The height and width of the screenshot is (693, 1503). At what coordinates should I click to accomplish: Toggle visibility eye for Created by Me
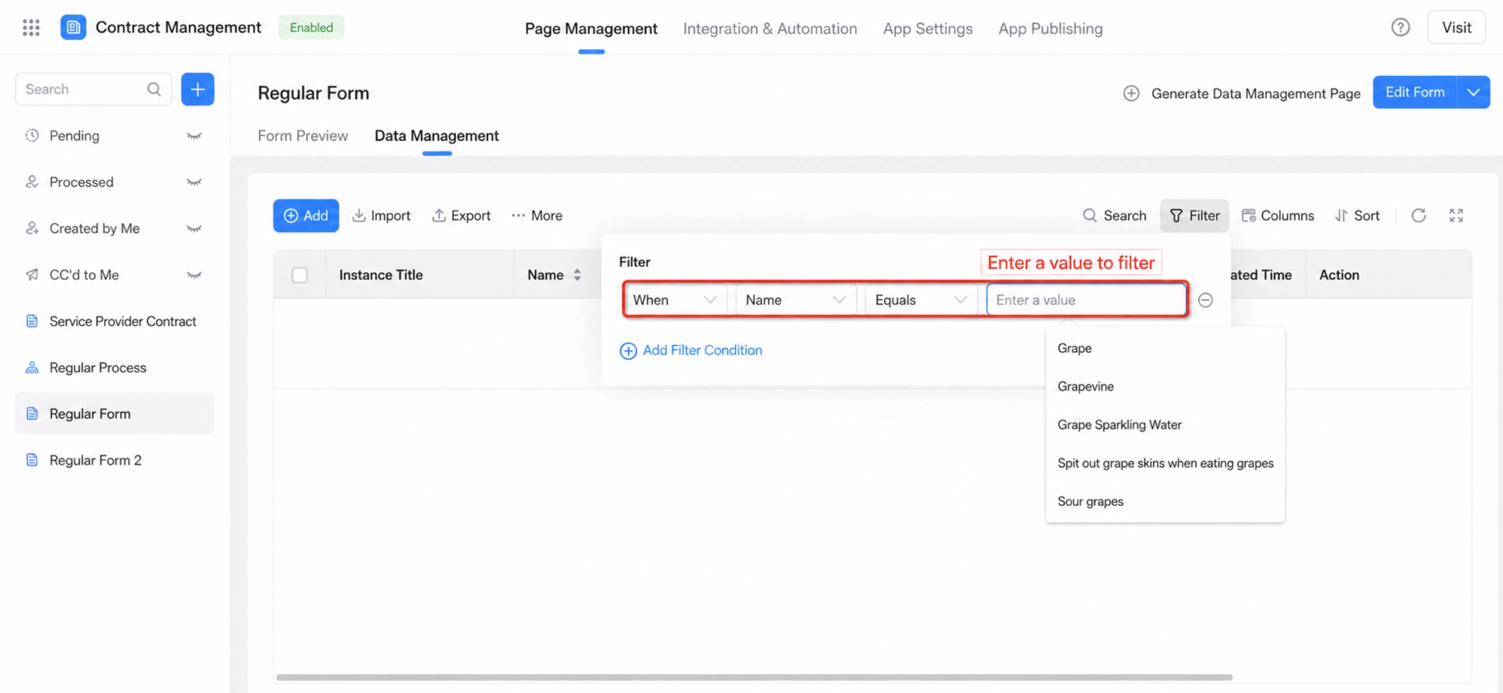coord(194,229)
